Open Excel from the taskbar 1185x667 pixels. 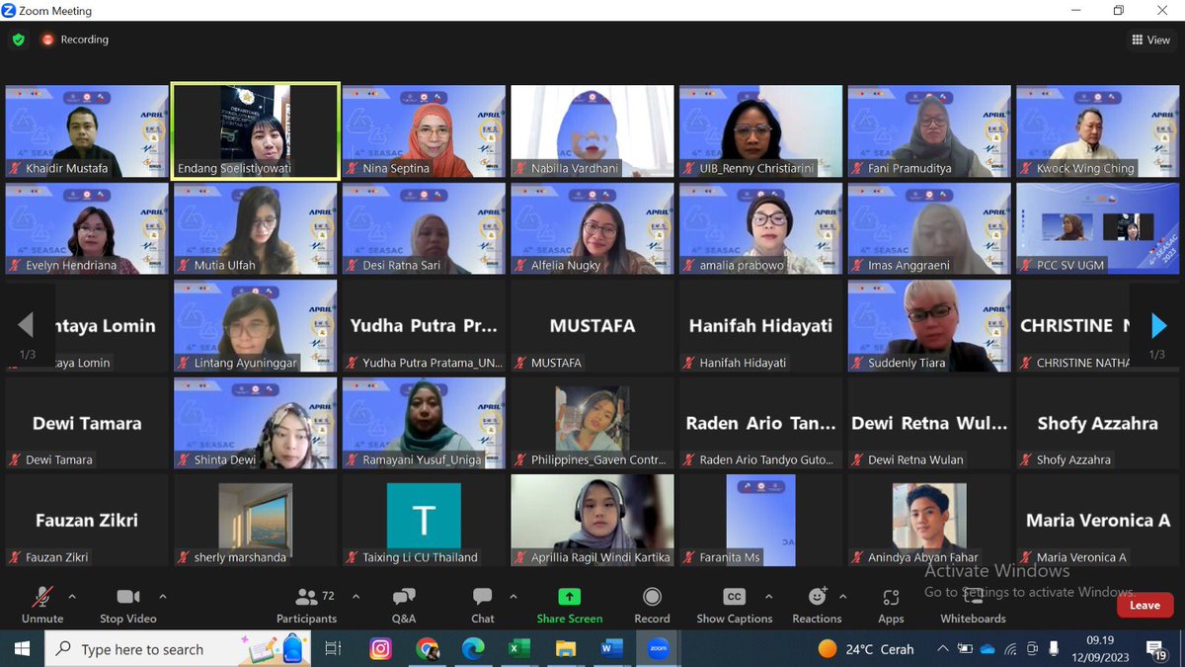point(519,649)
